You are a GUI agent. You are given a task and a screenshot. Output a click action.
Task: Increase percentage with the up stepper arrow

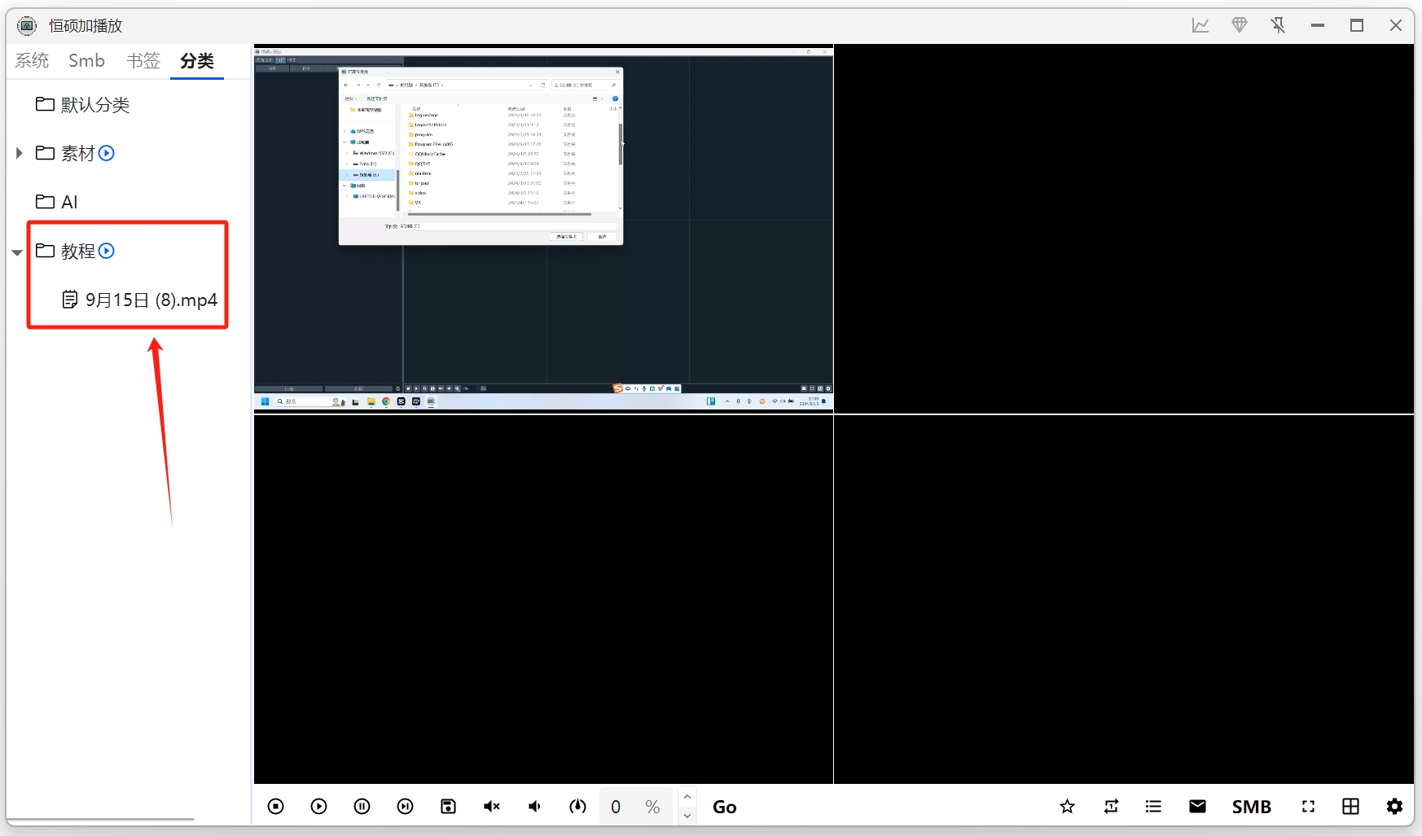click(x=687, y=797)
